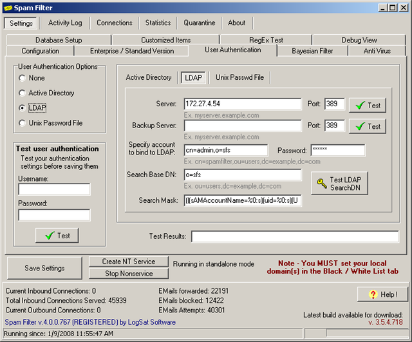Open the Bayesian Filter tab

click(x=312, y=50)
